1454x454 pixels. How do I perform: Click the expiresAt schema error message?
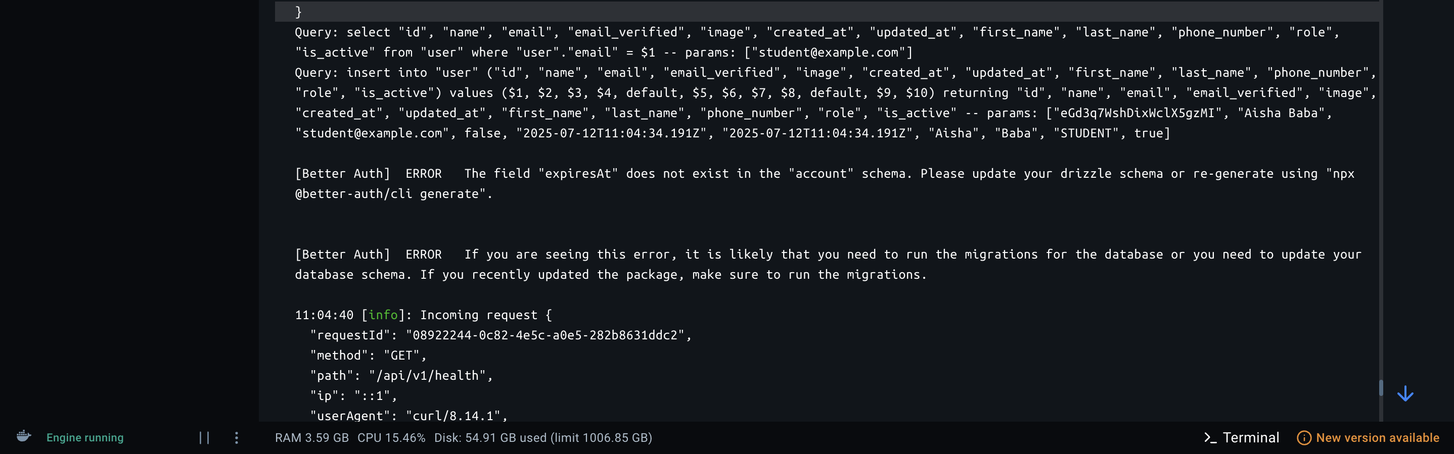[x=824, y=183]
